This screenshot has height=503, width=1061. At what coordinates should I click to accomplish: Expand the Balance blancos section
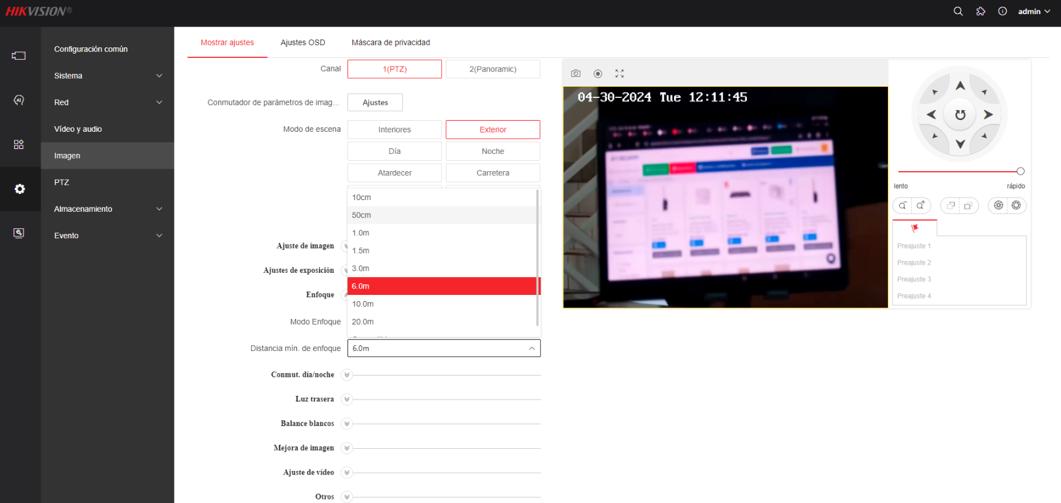click(347, 424)
